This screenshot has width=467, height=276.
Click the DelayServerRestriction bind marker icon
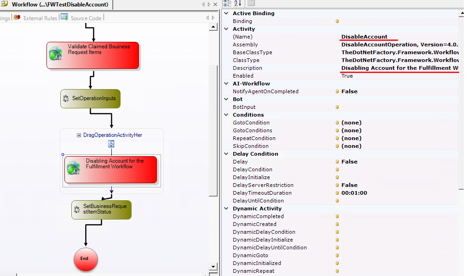point(337,185)
